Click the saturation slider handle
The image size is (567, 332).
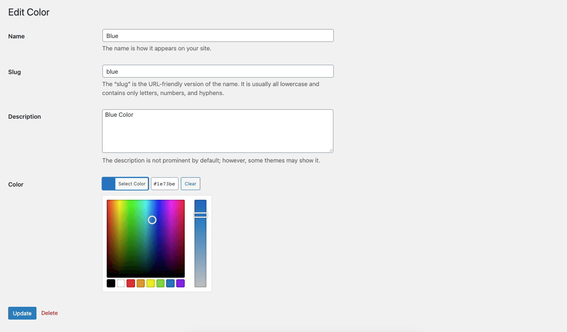(201, 215)
